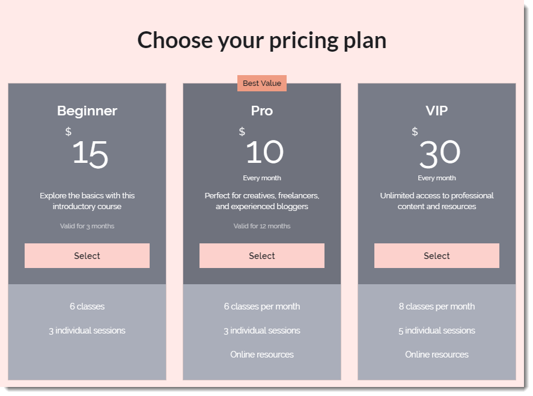This screenshot has width=533, height=396.
Task: Click 'Valid for 3 months' text
Action: tap(87, 226)
